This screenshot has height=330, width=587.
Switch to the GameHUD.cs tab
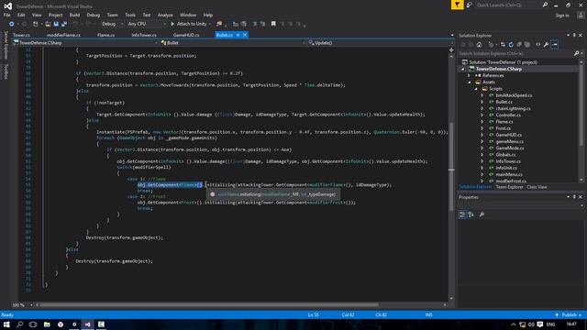186,35
